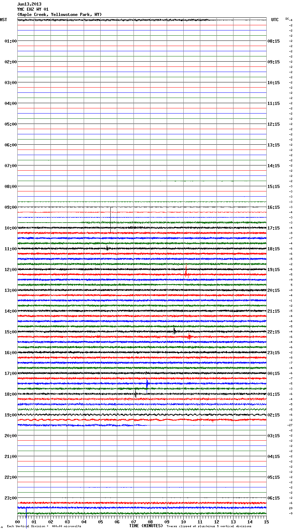Screen dimensions: 294x531
Task: Click the '10' tick on the minutes axis
Action: click(183, 522)
